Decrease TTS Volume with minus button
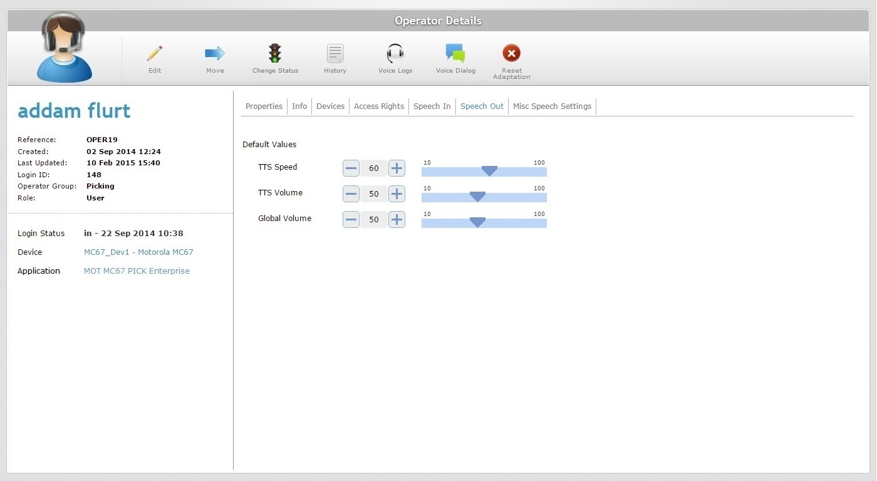The height and width of the screenshot is (481, 877). click(351, 194)
